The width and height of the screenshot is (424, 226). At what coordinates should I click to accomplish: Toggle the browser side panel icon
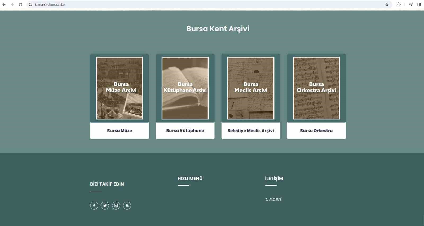tap(419, 4)
